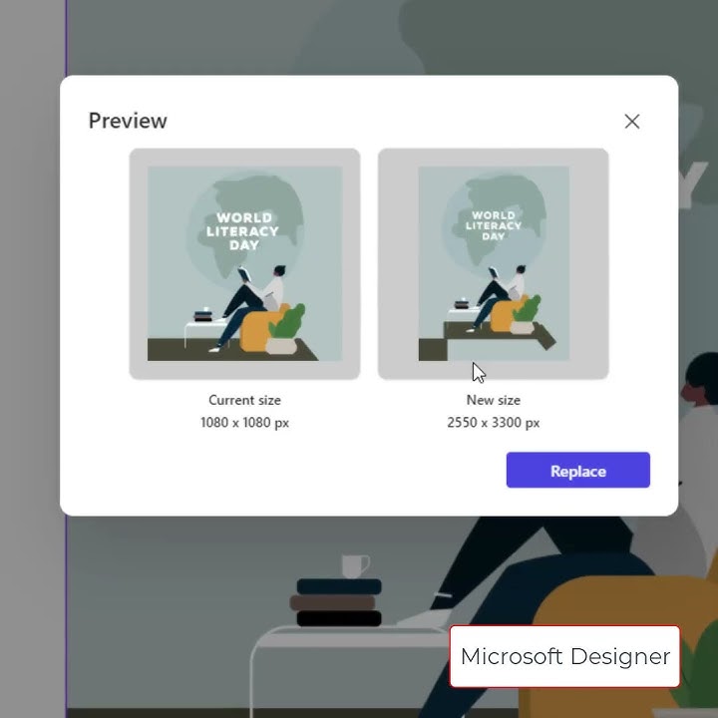This screenshot has width=718, height=718.
Task: Click the globe in new-size preview
Action: (495, 223)
